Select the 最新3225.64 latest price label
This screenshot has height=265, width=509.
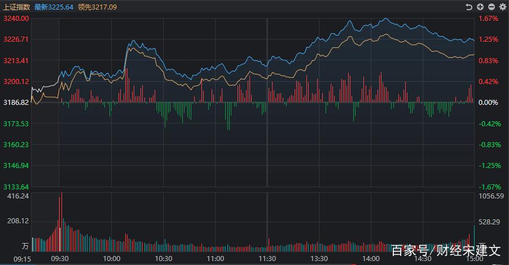54,7
